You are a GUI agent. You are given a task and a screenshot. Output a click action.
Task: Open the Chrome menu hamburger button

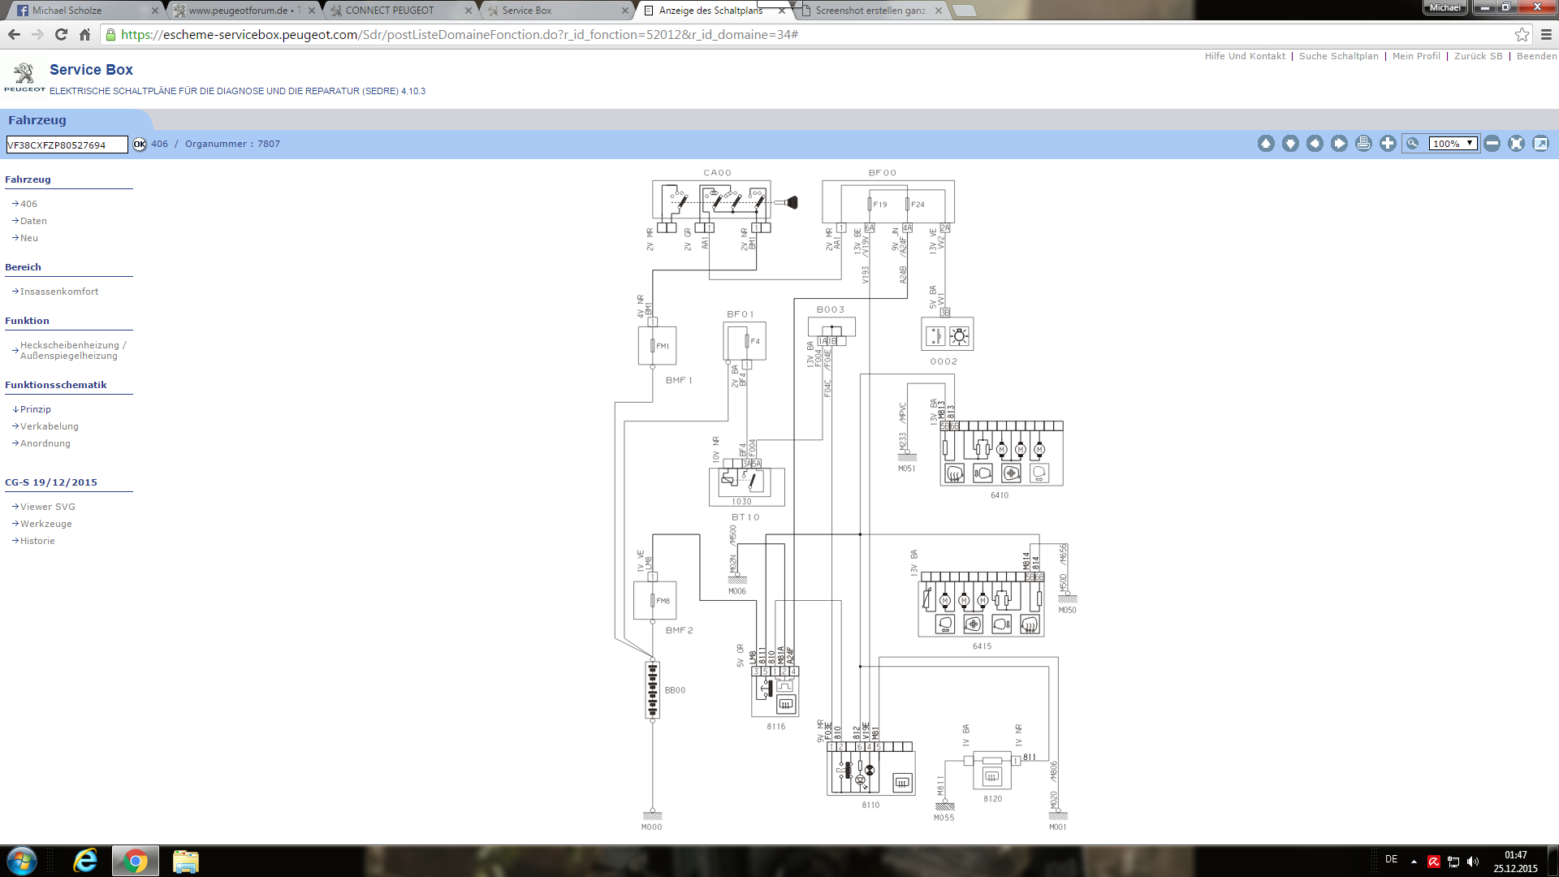1546,35
